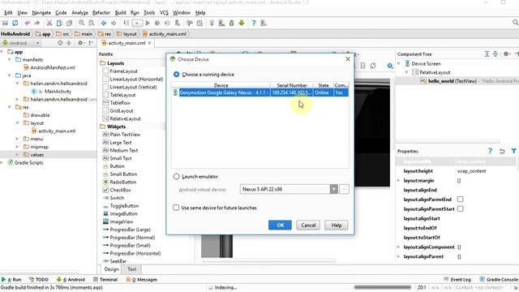Viewport: 519px width, 292px height.
Task: Click Cancel in the Choose Device dialog
Action: click(x=308, y=225)
